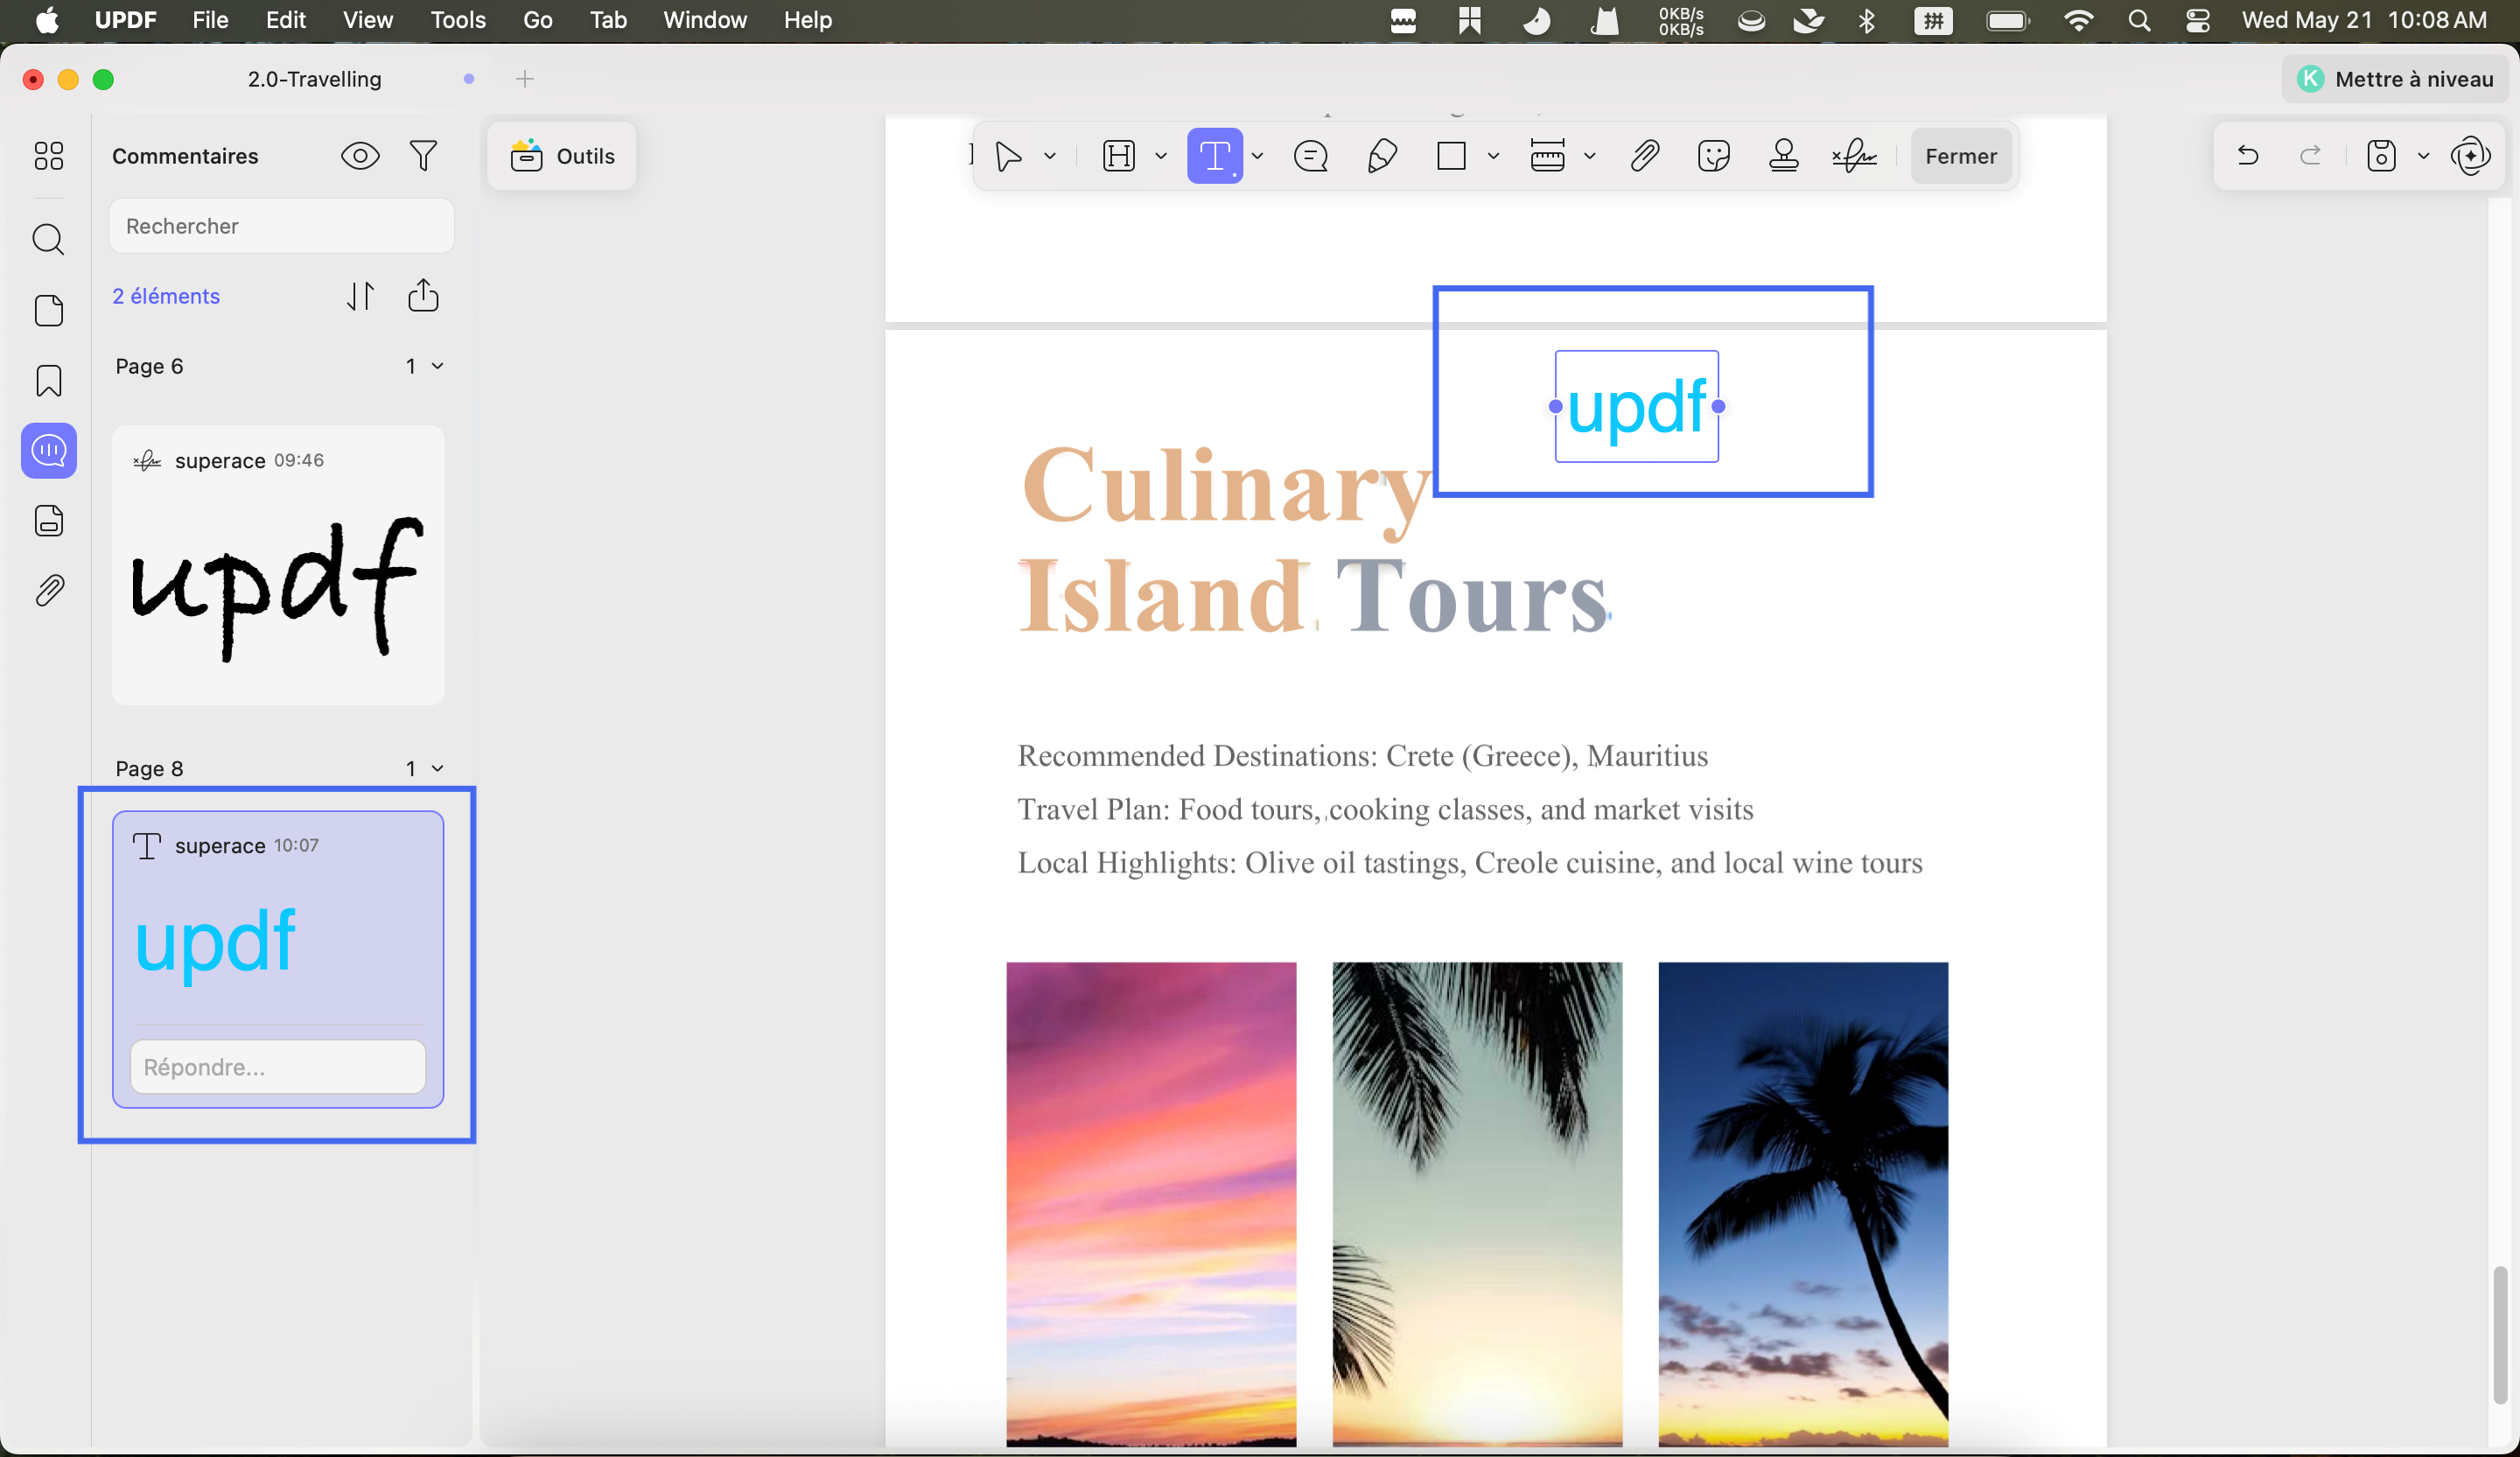Select the signature tool icon

coord(1853,156)
